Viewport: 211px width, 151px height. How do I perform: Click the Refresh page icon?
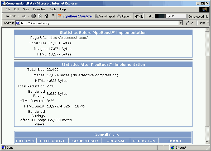(x=40, y=16)
